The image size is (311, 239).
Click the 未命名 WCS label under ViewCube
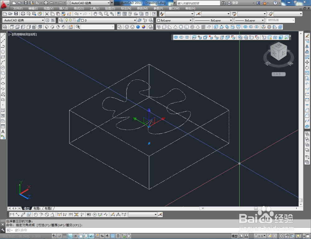(278, 74)
